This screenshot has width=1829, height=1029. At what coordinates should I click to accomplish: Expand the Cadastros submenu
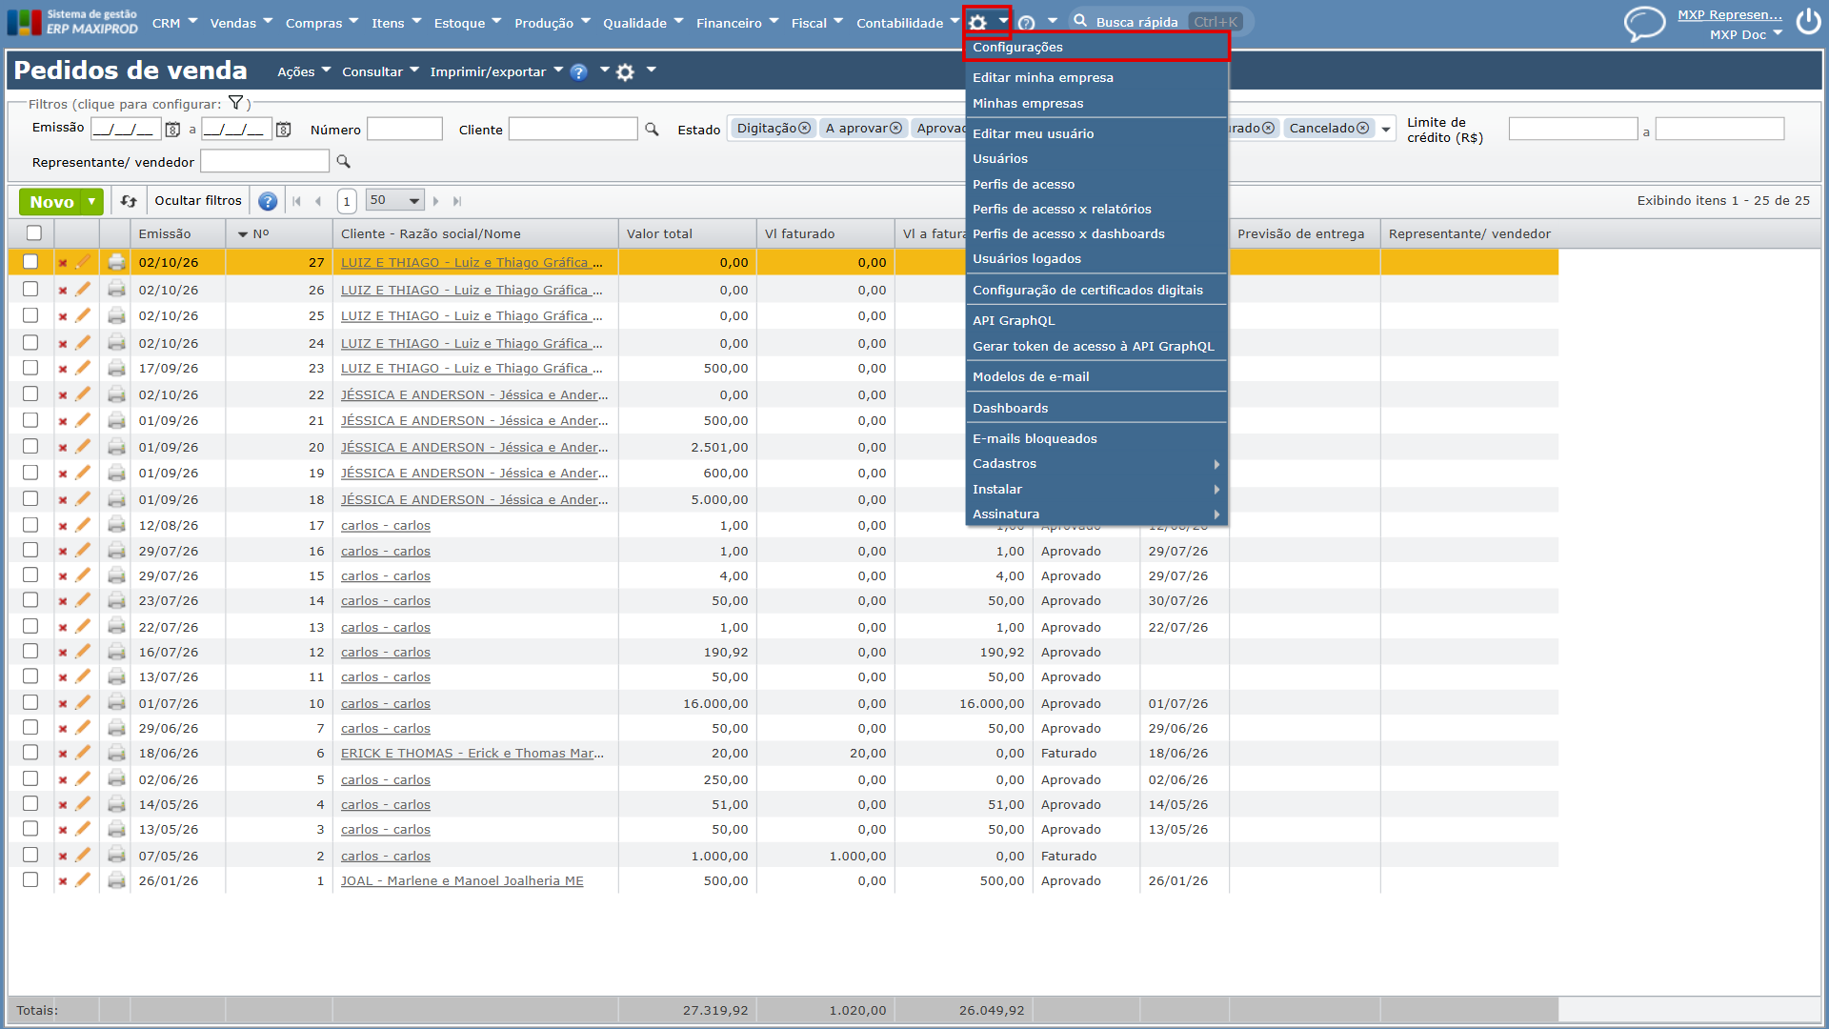[1095, 464]
